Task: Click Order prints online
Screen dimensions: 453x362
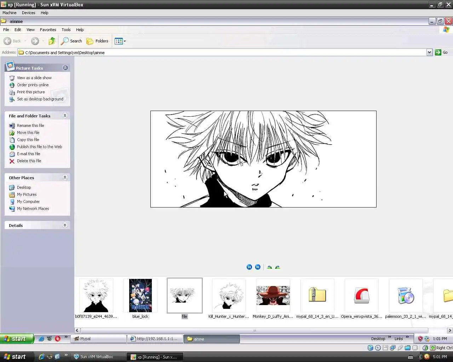Action: [x=33, y=85]
